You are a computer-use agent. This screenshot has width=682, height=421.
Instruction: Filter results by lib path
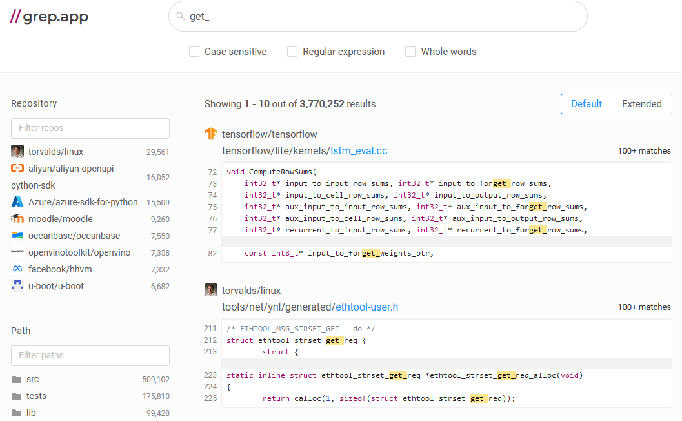pos(31,413)
